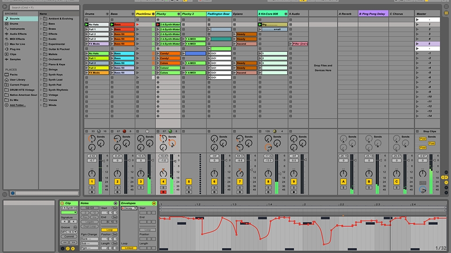
Task: Click the browser preview play icon beside search
Action: tap(5, 7)
